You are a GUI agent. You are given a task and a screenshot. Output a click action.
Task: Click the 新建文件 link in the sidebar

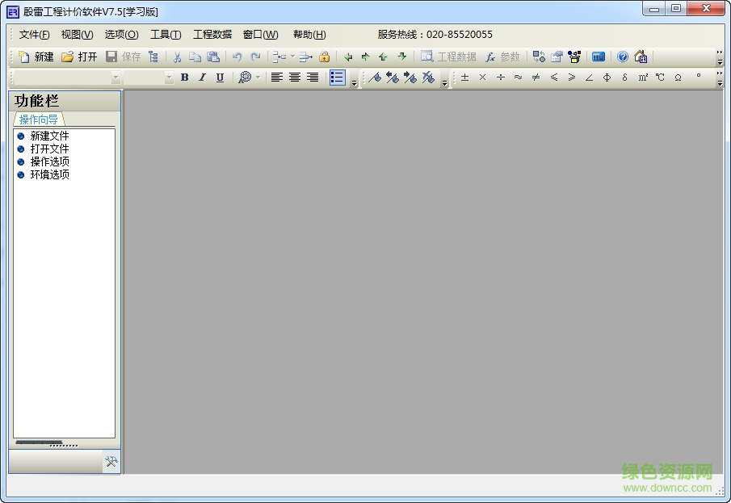[x=49, y=136]
